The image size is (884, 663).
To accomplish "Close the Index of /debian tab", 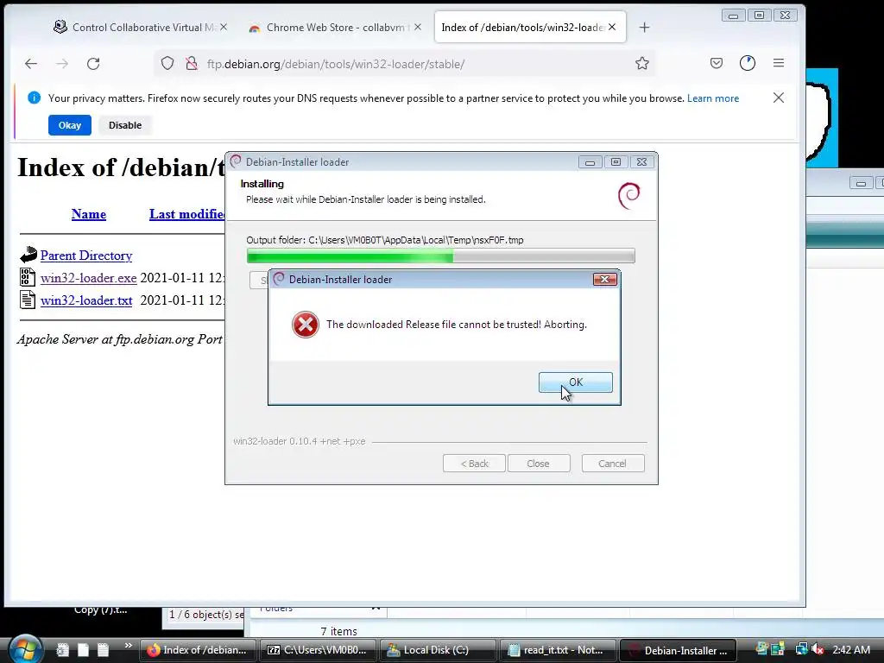I will [x=612, y=27].
